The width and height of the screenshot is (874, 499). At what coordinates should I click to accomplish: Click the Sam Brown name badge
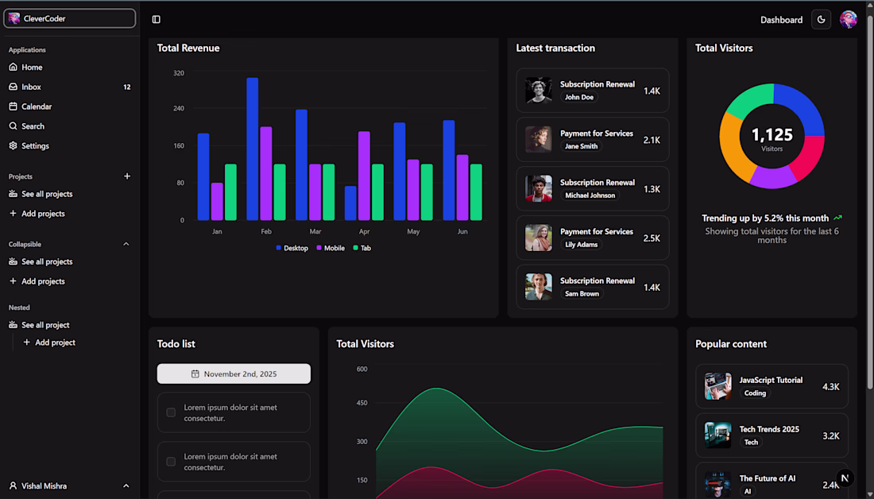(582, 293)
